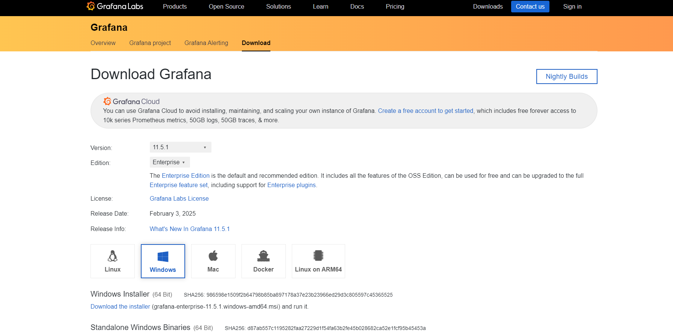This screenshot has height=333, width=673.
Task: Click the Grafana Labs logo
Action: [115, 6]
